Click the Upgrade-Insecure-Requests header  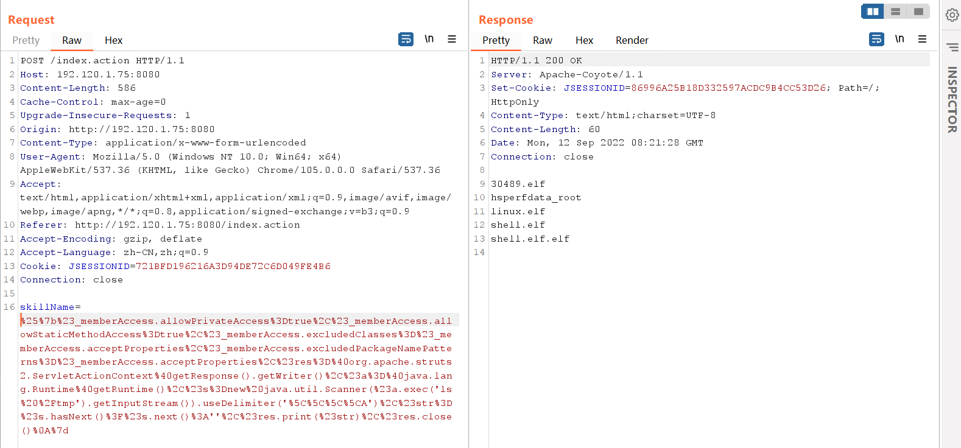coord(105,116)
